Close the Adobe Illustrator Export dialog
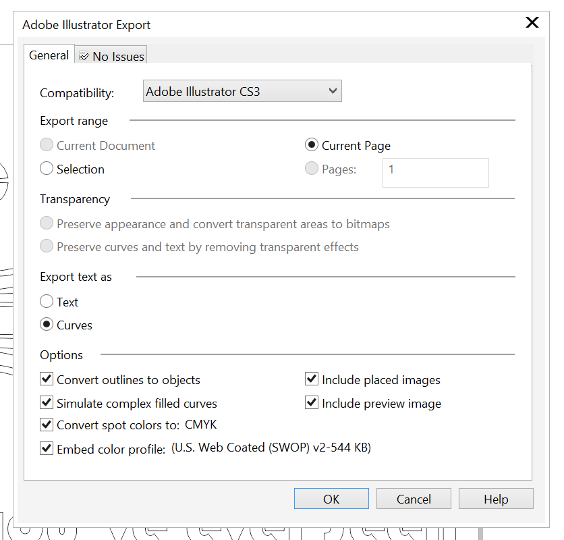Image resolution: width=564 pixels, height=540 pixels. (532, 22)
